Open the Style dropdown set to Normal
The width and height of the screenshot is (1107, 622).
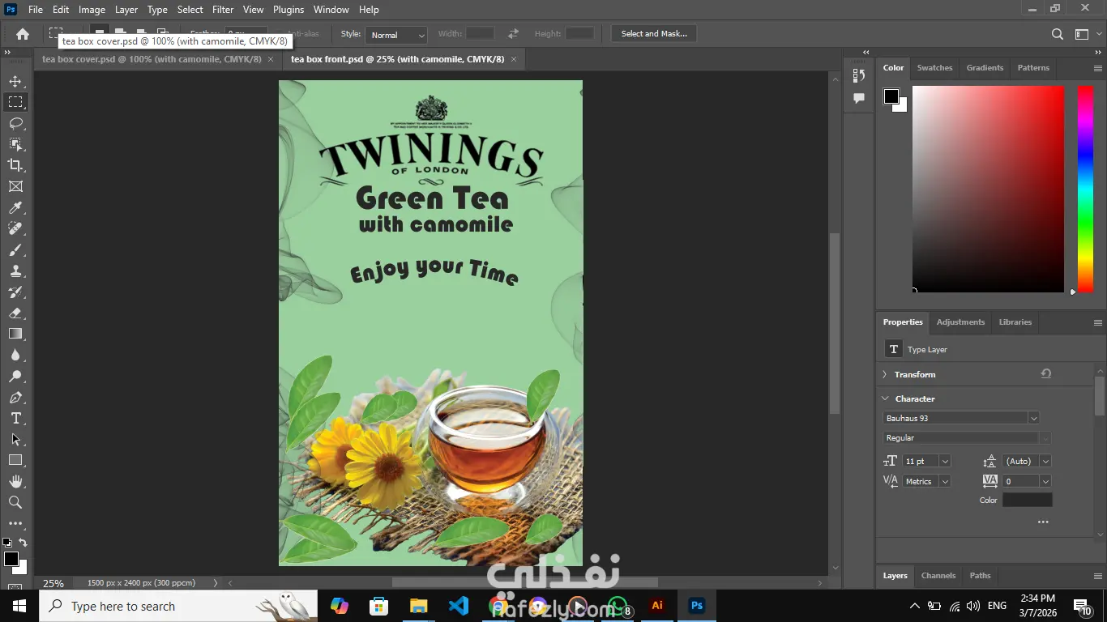click(x=396, y=35)
